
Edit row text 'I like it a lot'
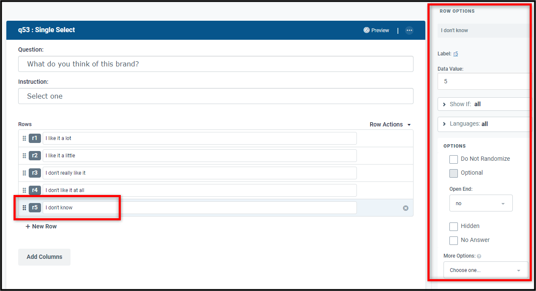pyautogui.click(x=199, y=138)
